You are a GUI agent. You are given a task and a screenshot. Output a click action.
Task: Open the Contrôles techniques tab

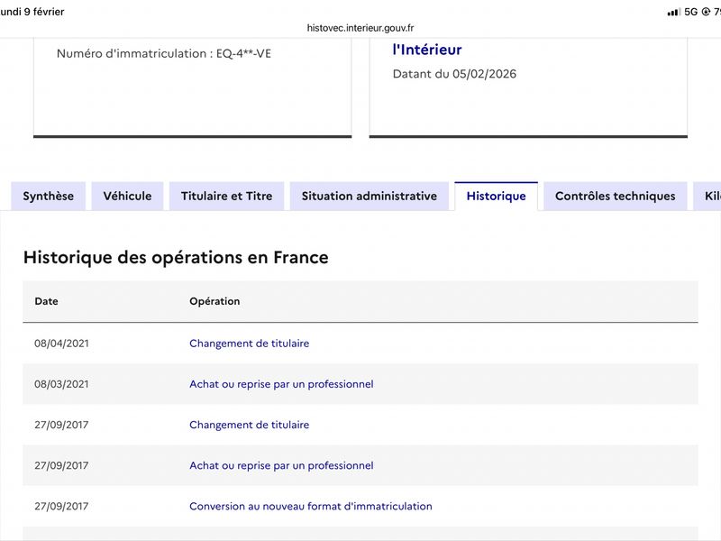click(x=616, y=197)
